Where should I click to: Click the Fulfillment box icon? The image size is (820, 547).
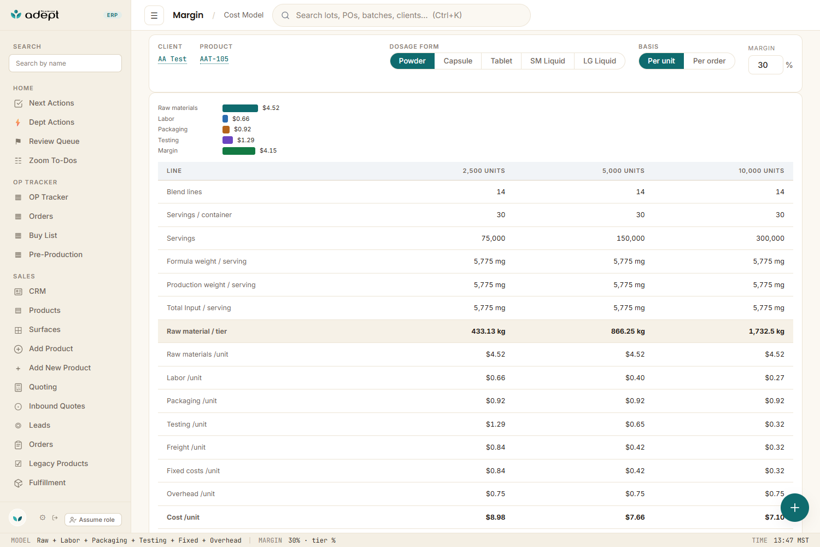[18, 483]
